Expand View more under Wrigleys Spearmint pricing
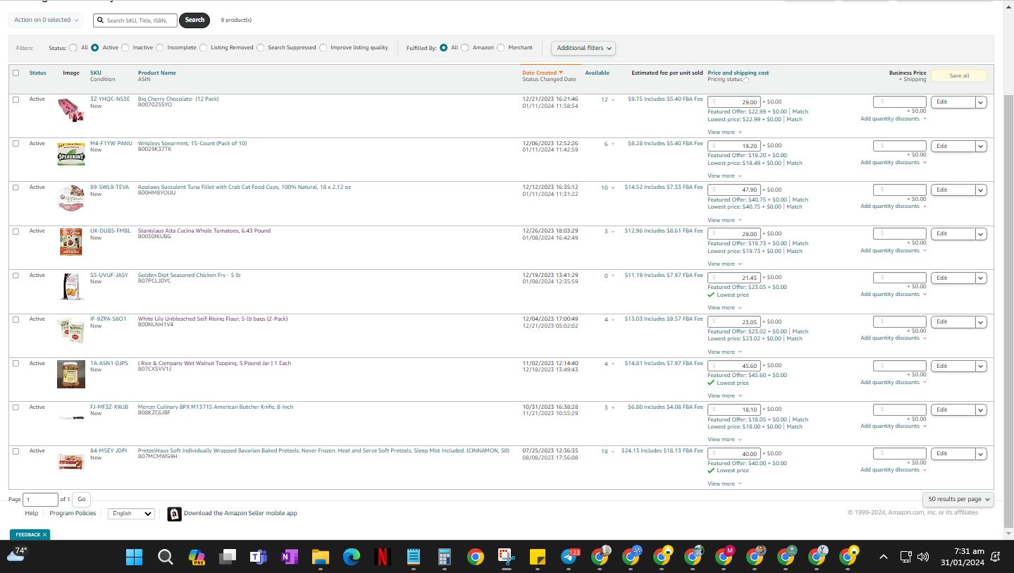1014x573 pixels. (x=724, y=175)
